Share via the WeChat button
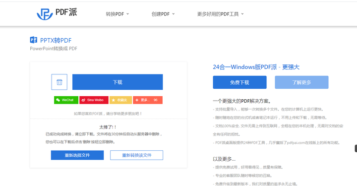The image size is (357, 186). [66, 100]
